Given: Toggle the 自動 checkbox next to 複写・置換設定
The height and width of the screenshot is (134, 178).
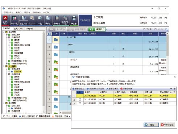Looking at the screenshot, I should (37, 116).
